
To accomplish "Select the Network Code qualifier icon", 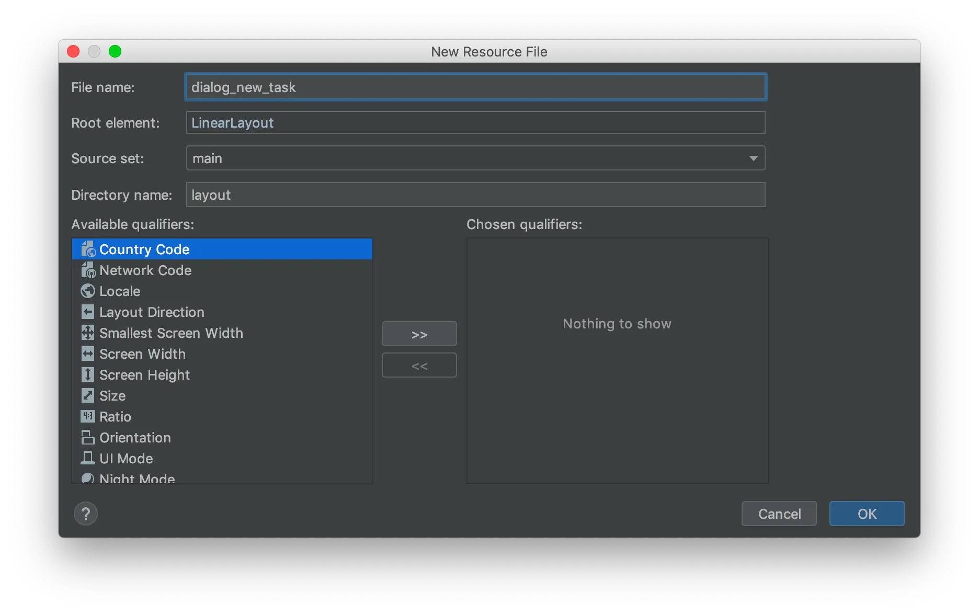I will click(x=88, y=270).
